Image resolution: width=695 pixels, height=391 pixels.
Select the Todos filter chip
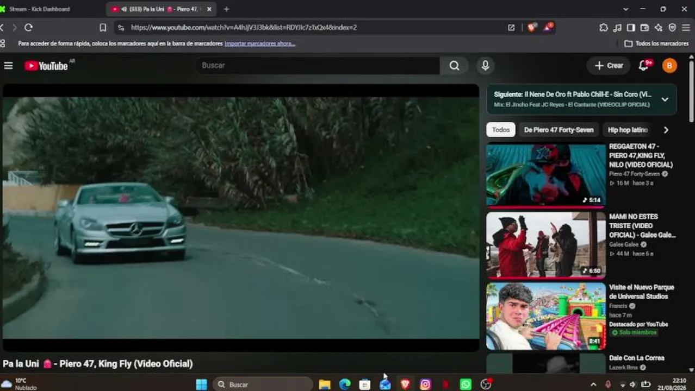pyautogui.click(x=501, y=130)
